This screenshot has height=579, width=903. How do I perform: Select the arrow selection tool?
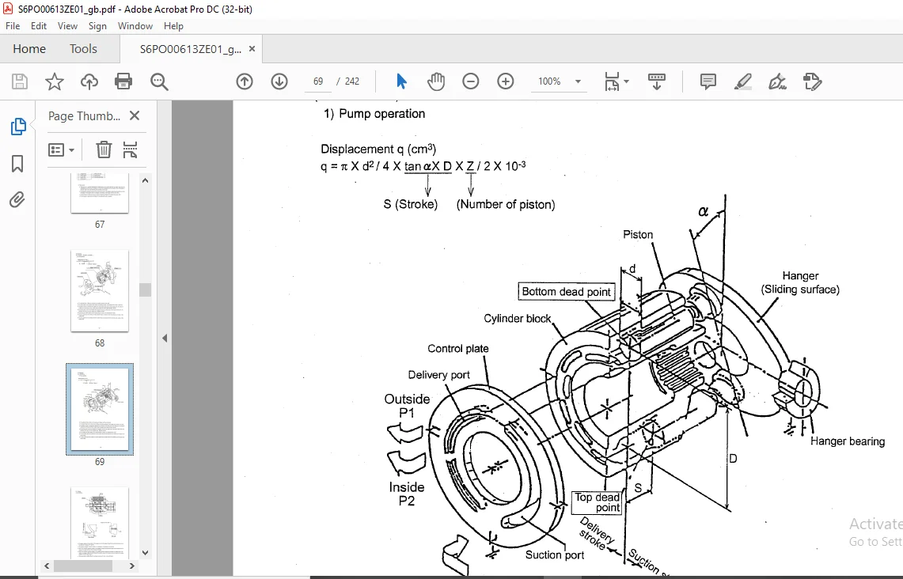401,81
